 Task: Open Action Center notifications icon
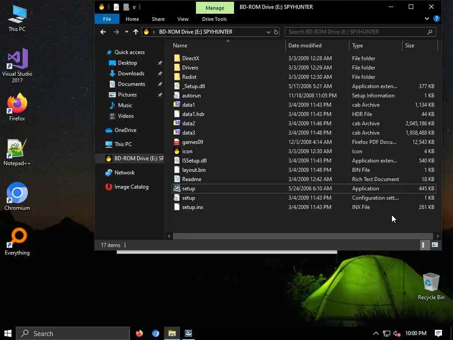[438, 333]
